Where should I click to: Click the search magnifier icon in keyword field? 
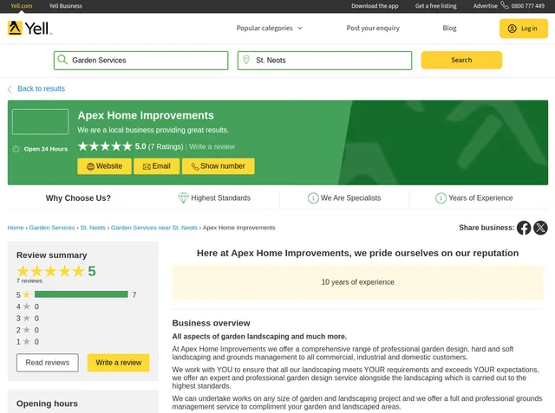click(62, 60)
